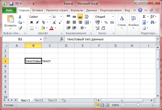Click the Wrap Text icon
The height and width of the screenshot is (110, 162).
[87, 17]
